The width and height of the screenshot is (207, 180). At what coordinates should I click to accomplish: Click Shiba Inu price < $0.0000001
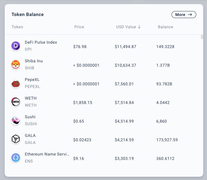(x=86, y=65)
